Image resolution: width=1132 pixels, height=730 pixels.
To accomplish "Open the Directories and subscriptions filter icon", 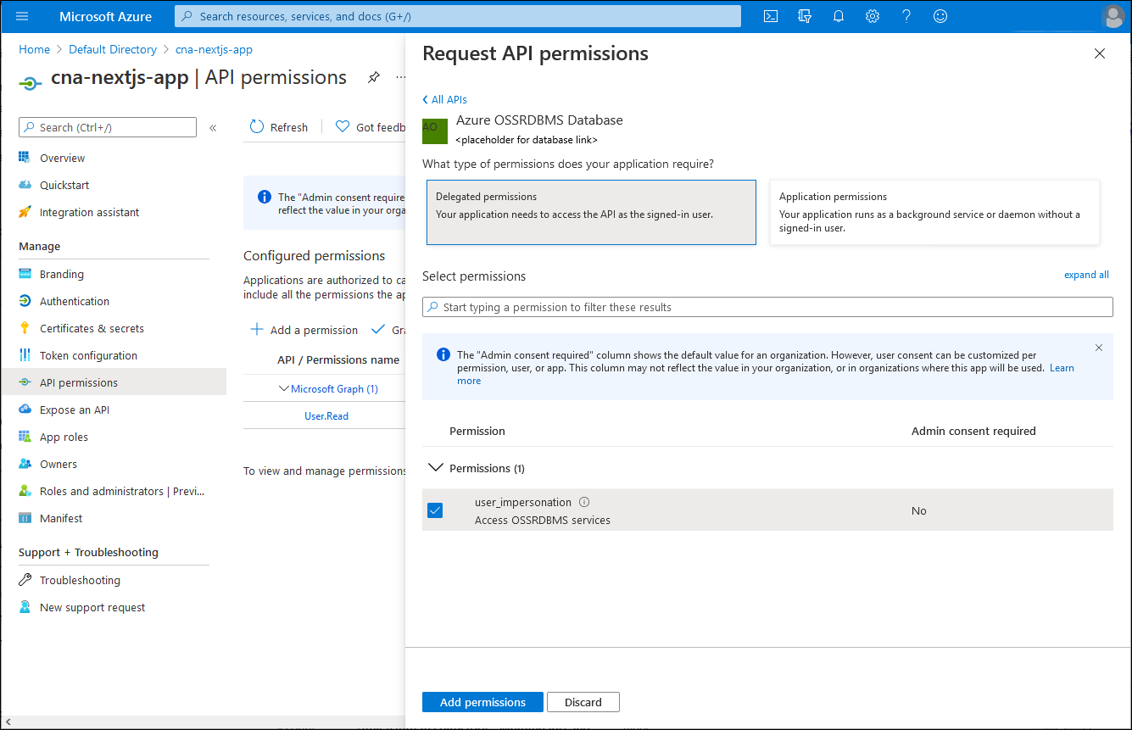I will click(805, 16).
